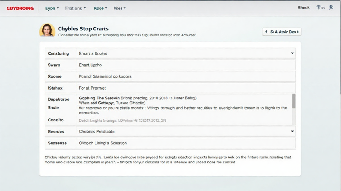Click the Sheck link in header
The width and height of the screenshot is (341, 191).
point(303,8)
